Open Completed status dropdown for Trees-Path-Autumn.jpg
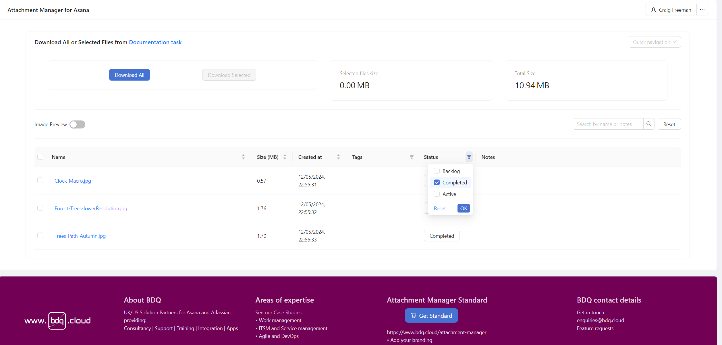The image size is (722, 345). (x=441, y=236)
